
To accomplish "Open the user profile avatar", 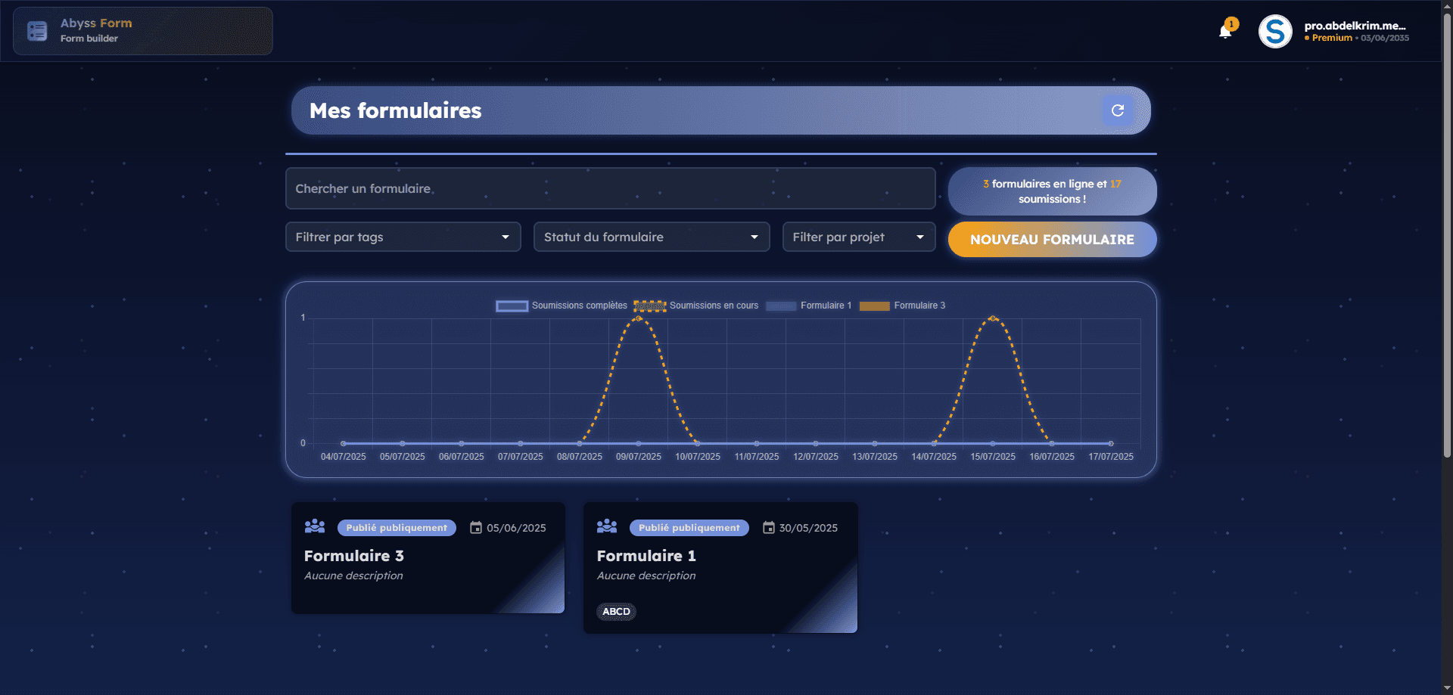I will click(x=1275, y=32).
